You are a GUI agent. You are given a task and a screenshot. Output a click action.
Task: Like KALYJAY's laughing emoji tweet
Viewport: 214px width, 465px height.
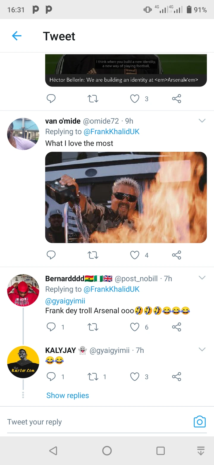tap(135, 377)
